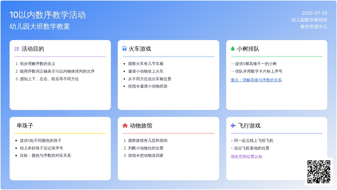This screenshot has height=190, width=337.
Task: Click the purple text 强化空间位置认知
Action: pos(247,157)
